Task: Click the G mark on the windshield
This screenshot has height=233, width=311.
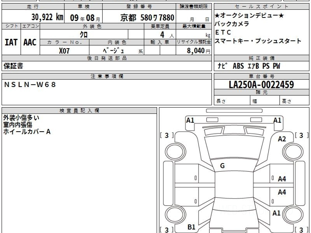Action: (222, 166)
